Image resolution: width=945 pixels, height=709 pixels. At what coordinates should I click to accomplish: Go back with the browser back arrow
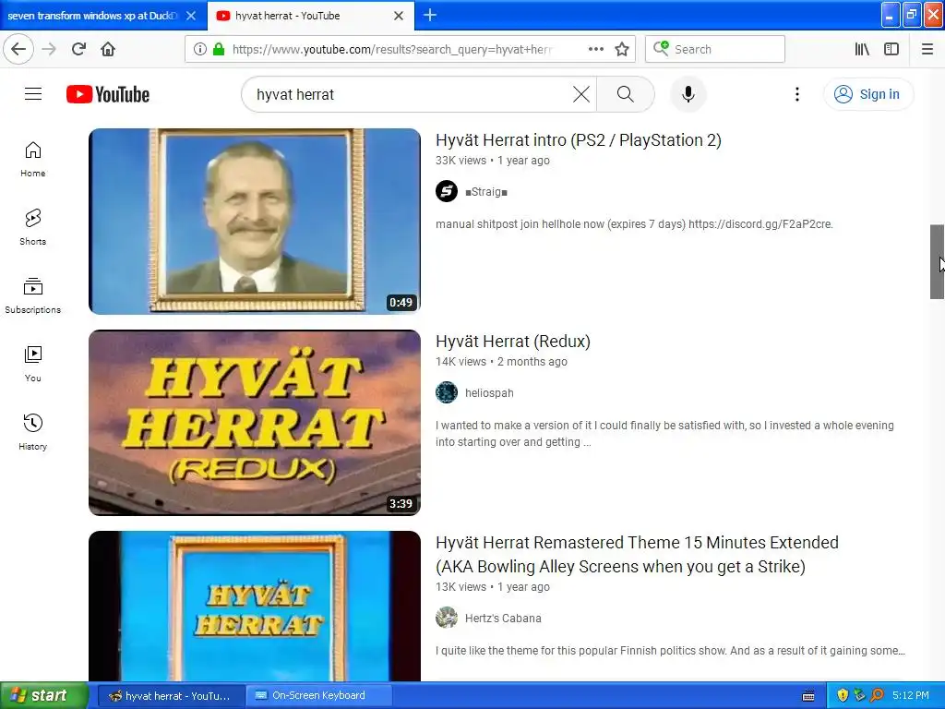pyautogui.click(x=18, y=49)
